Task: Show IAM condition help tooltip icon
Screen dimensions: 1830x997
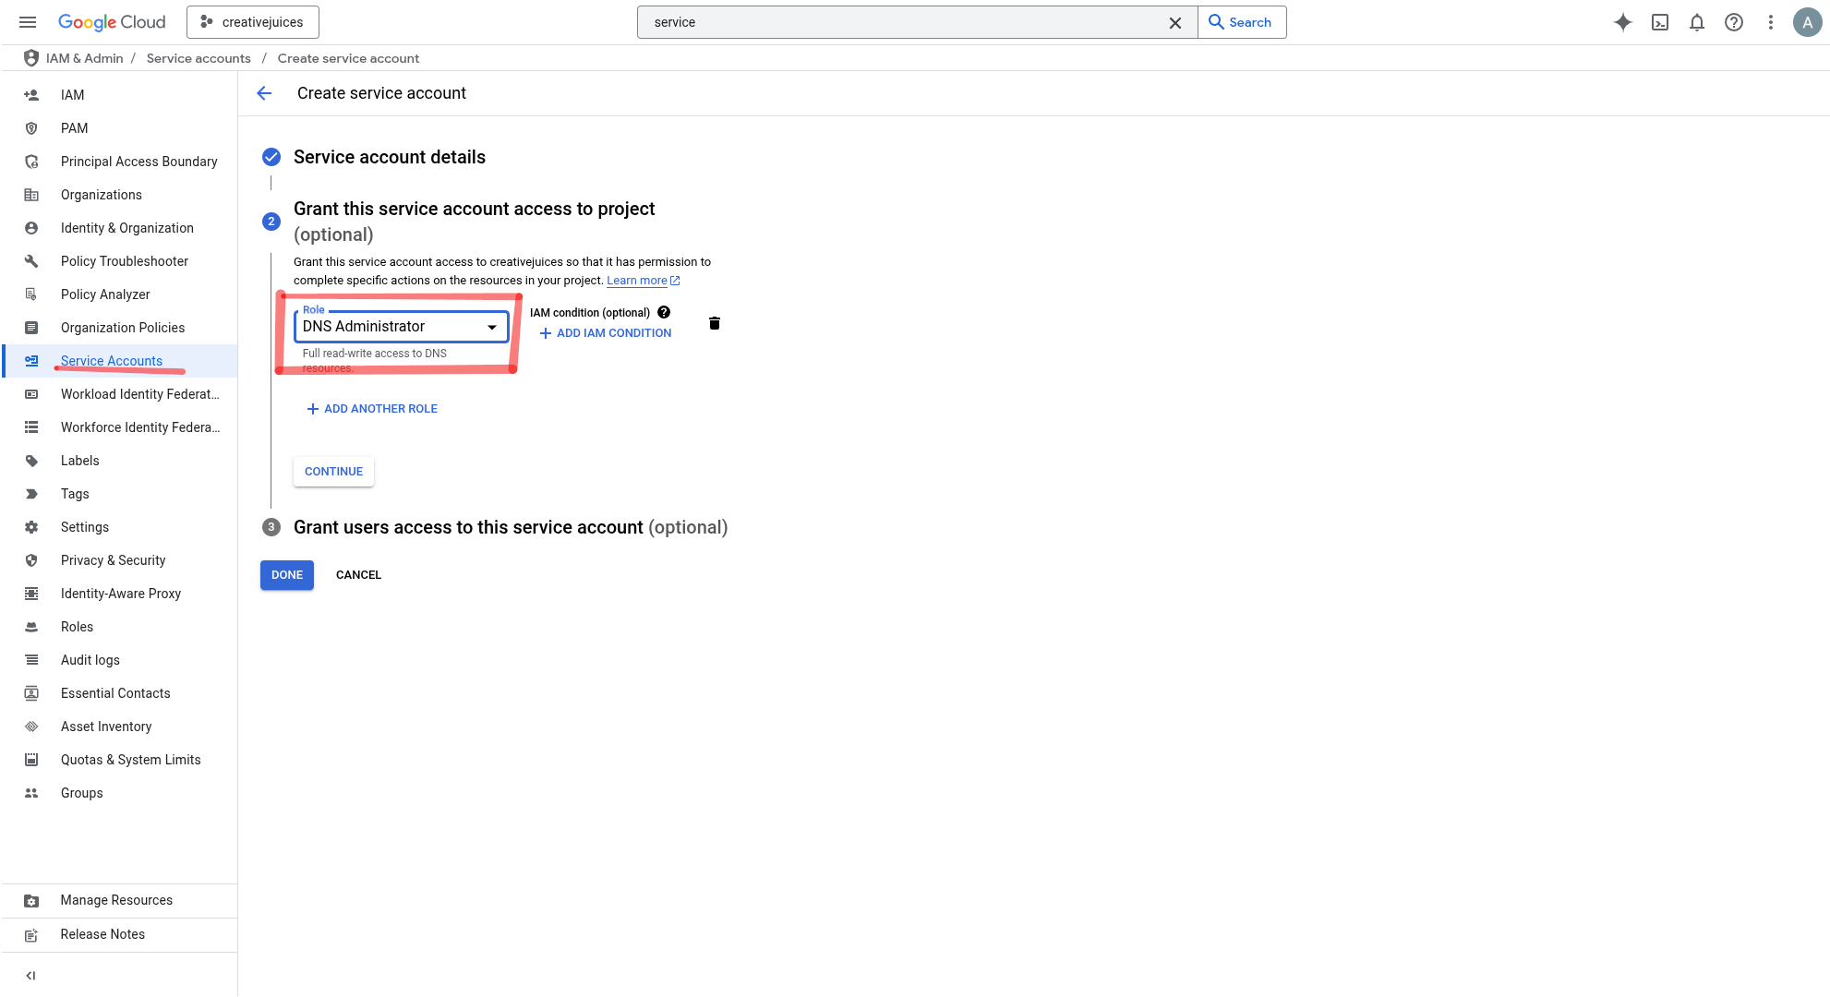Action: tap(664, 312)
